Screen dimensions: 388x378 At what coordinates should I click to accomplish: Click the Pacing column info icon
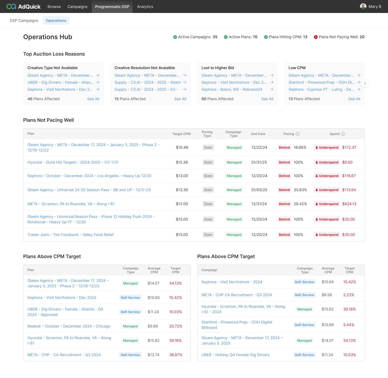coord(298,134)
